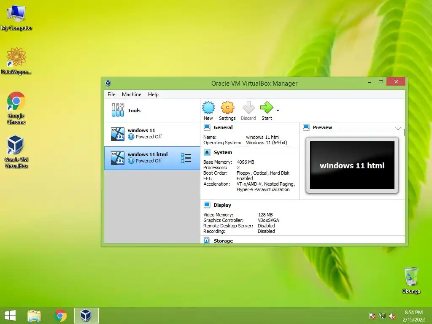Click the Display section monitor icon
Screen dimensions: 432x324
point(207,205)
